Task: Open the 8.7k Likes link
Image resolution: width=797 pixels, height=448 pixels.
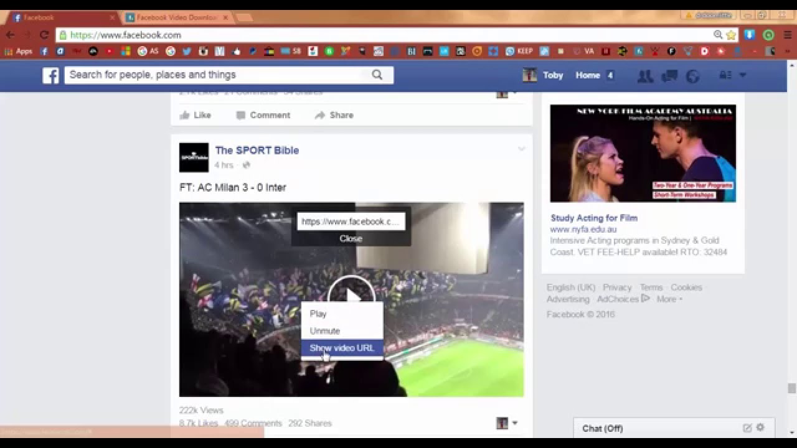Action: point(199,423)
